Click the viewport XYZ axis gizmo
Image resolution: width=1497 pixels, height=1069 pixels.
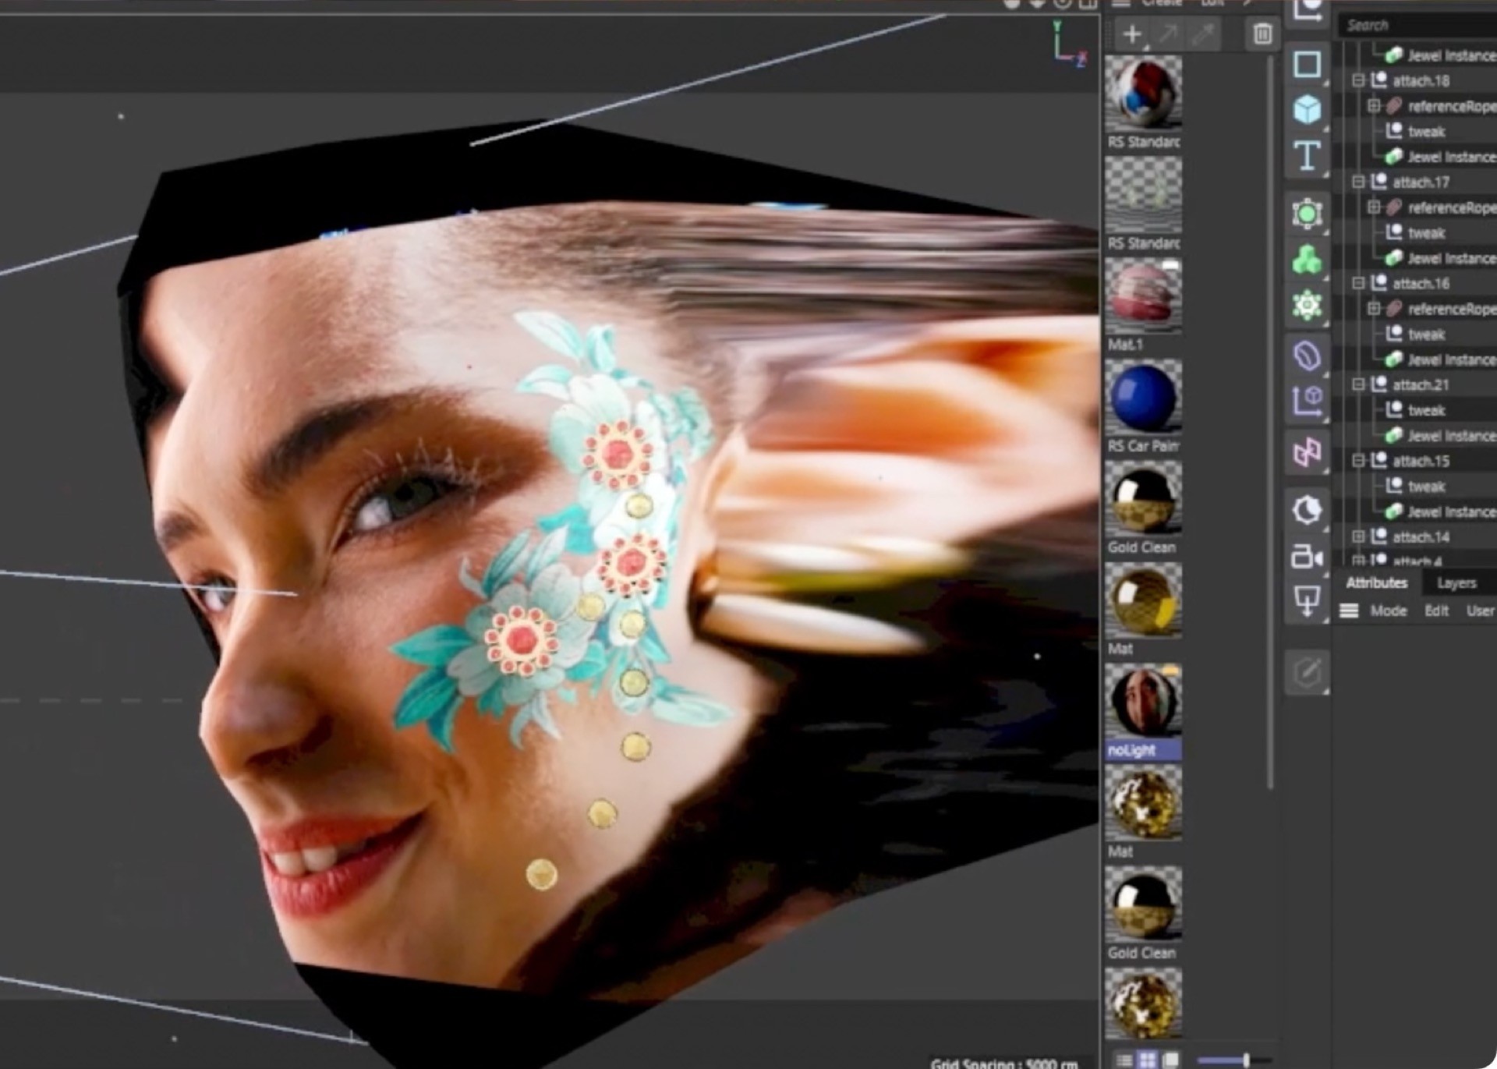click(x=1069, y=44)
